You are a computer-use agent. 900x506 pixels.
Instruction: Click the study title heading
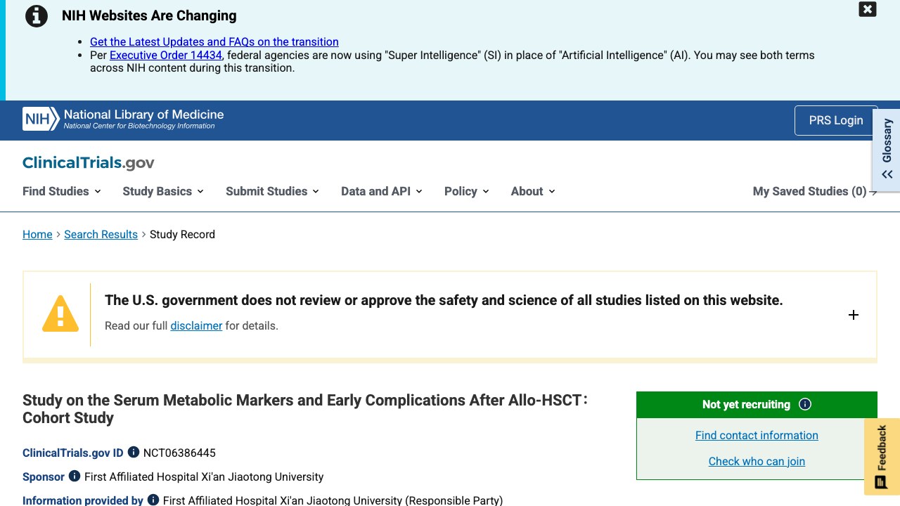point(305,409)
